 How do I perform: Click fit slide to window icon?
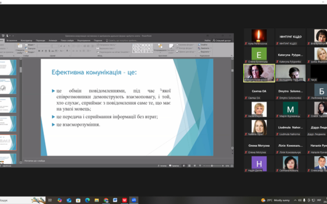coord(232,166)
